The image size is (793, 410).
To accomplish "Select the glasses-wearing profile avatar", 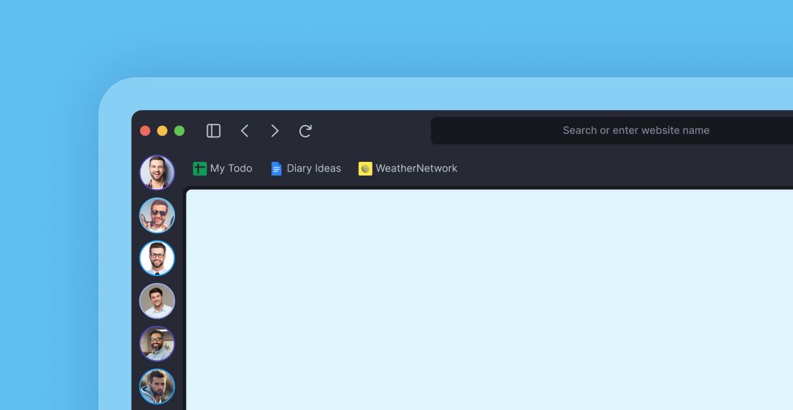I will pos(157,258).
